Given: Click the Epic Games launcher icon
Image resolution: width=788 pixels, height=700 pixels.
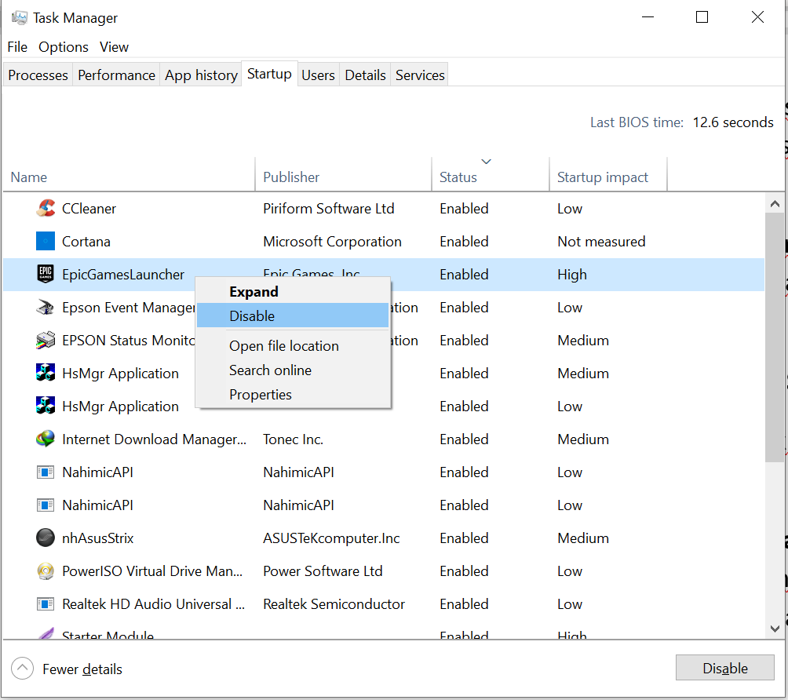Looking at the screenshot, I should pos(46,274).
